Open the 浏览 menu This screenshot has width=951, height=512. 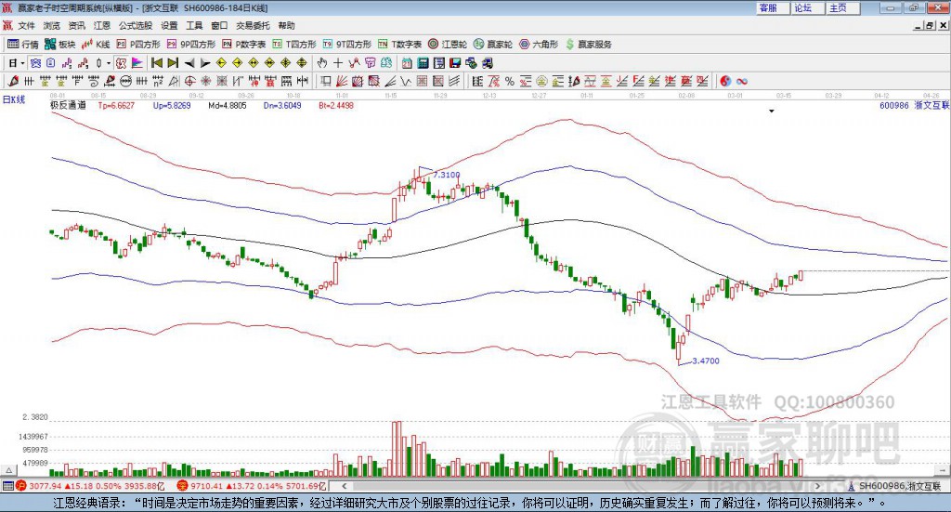52,25
